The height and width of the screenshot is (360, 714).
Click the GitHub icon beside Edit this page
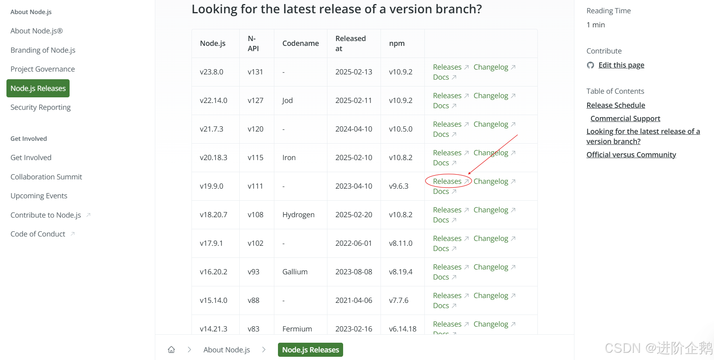click(590, 65)
